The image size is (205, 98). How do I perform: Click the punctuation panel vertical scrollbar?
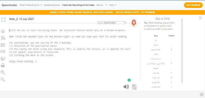pyautogui.click(x=182, y=51)
